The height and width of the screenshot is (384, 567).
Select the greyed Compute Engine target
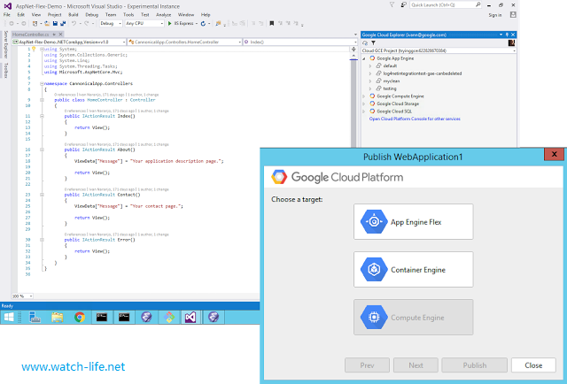click(x=414, y=317)
